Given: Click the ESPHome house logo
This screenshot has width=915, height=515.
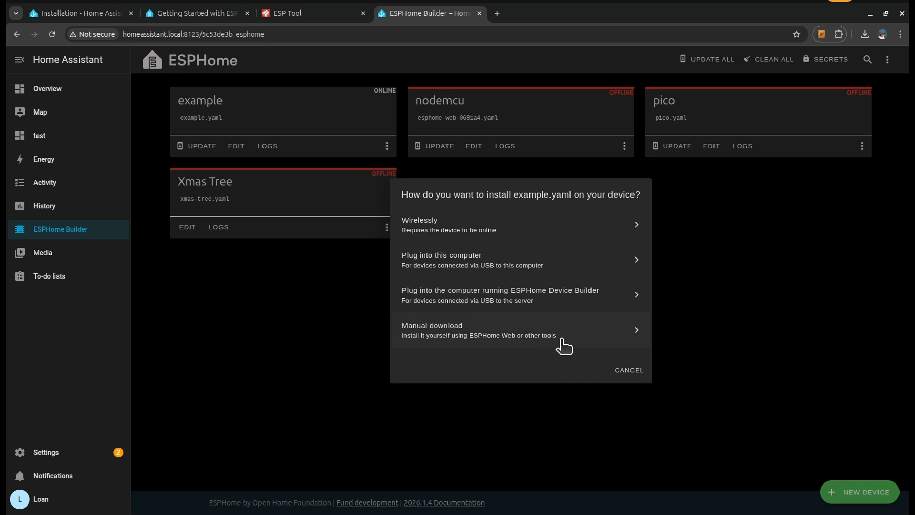Looking at the screenshot, I should click(152, 60).
